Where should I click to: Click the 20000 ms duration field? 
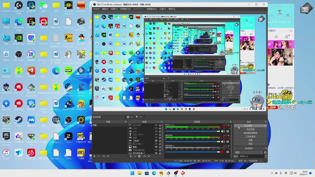click(x=251, y=156)
